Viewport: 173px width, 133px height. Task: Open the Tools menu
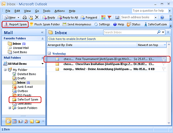click(47, 11)
